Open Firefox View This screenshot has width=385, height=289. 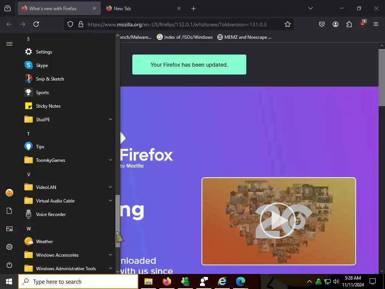[8, 8]
